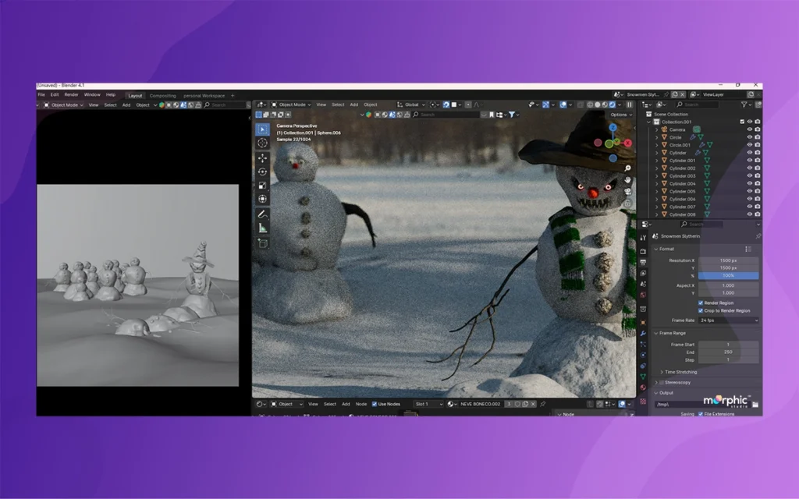Open the Render menu
Image resolution: width=799 pixels, height=499 pixels.
71,94
